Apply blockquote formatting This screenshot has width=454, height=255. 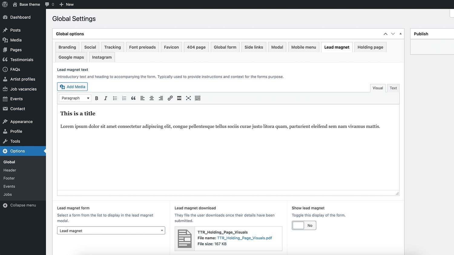click(x=133, y=98)
